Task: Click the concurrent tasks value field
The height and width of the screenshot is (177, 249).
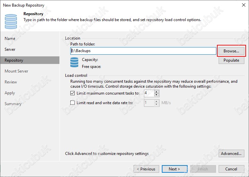Action: [x=149, y=93]
